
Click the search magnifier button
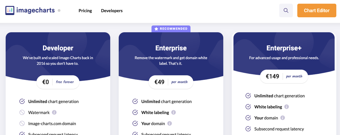point(286,10)
